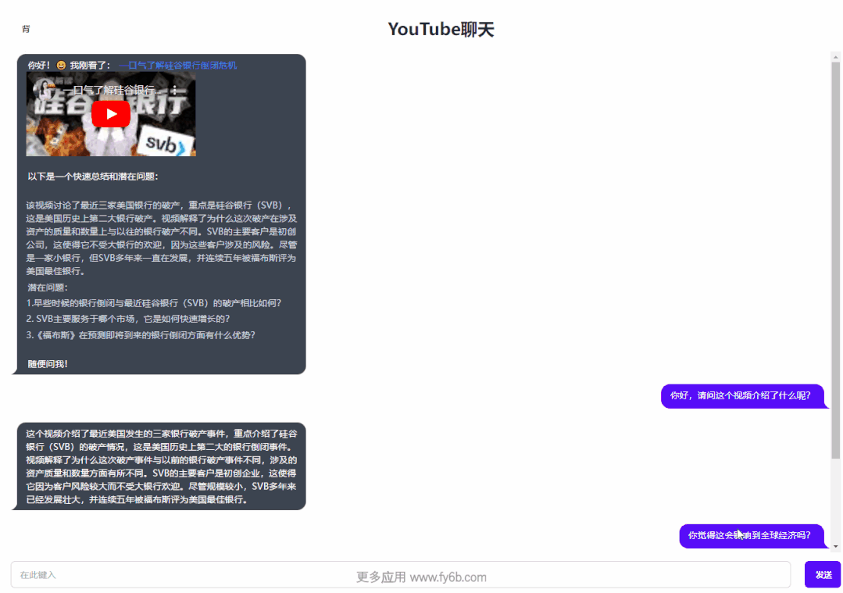This screenshot has width=843, height=593.
Task: Click suggested question 1 about earlier bank failures
Action: point(154,303)
